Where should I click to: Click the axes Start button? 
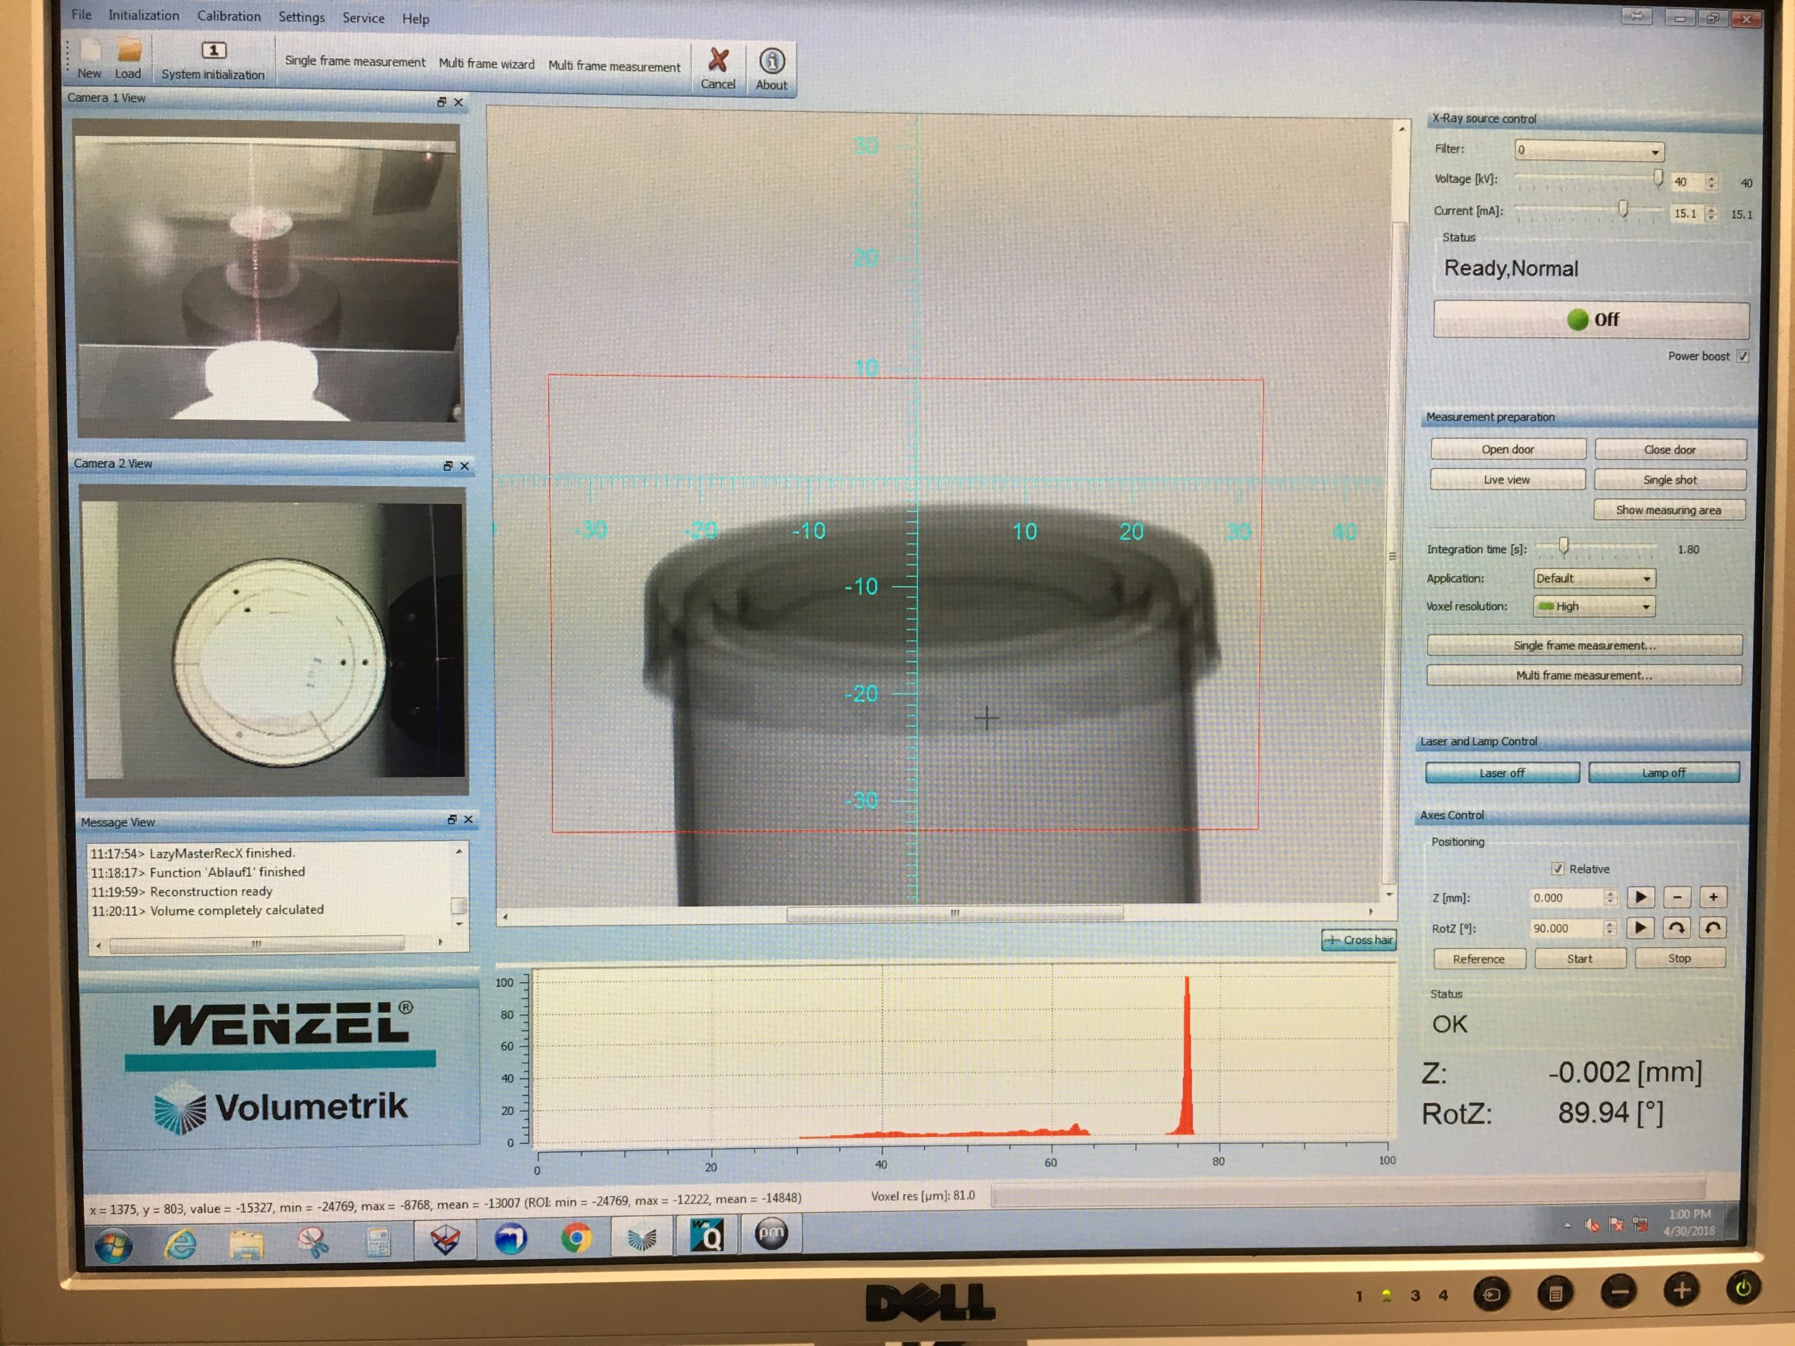point(1579,958)
